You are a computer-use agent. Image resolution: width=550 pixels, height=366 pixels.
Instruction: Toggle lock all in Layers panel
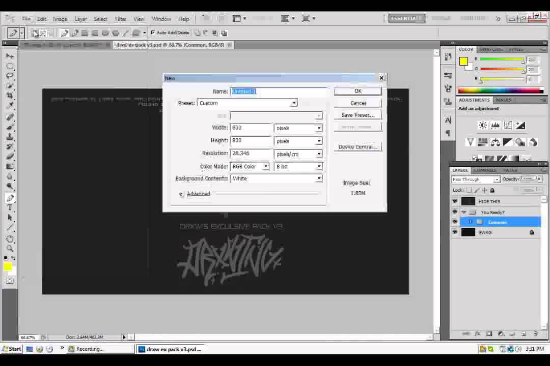(492, 190)
